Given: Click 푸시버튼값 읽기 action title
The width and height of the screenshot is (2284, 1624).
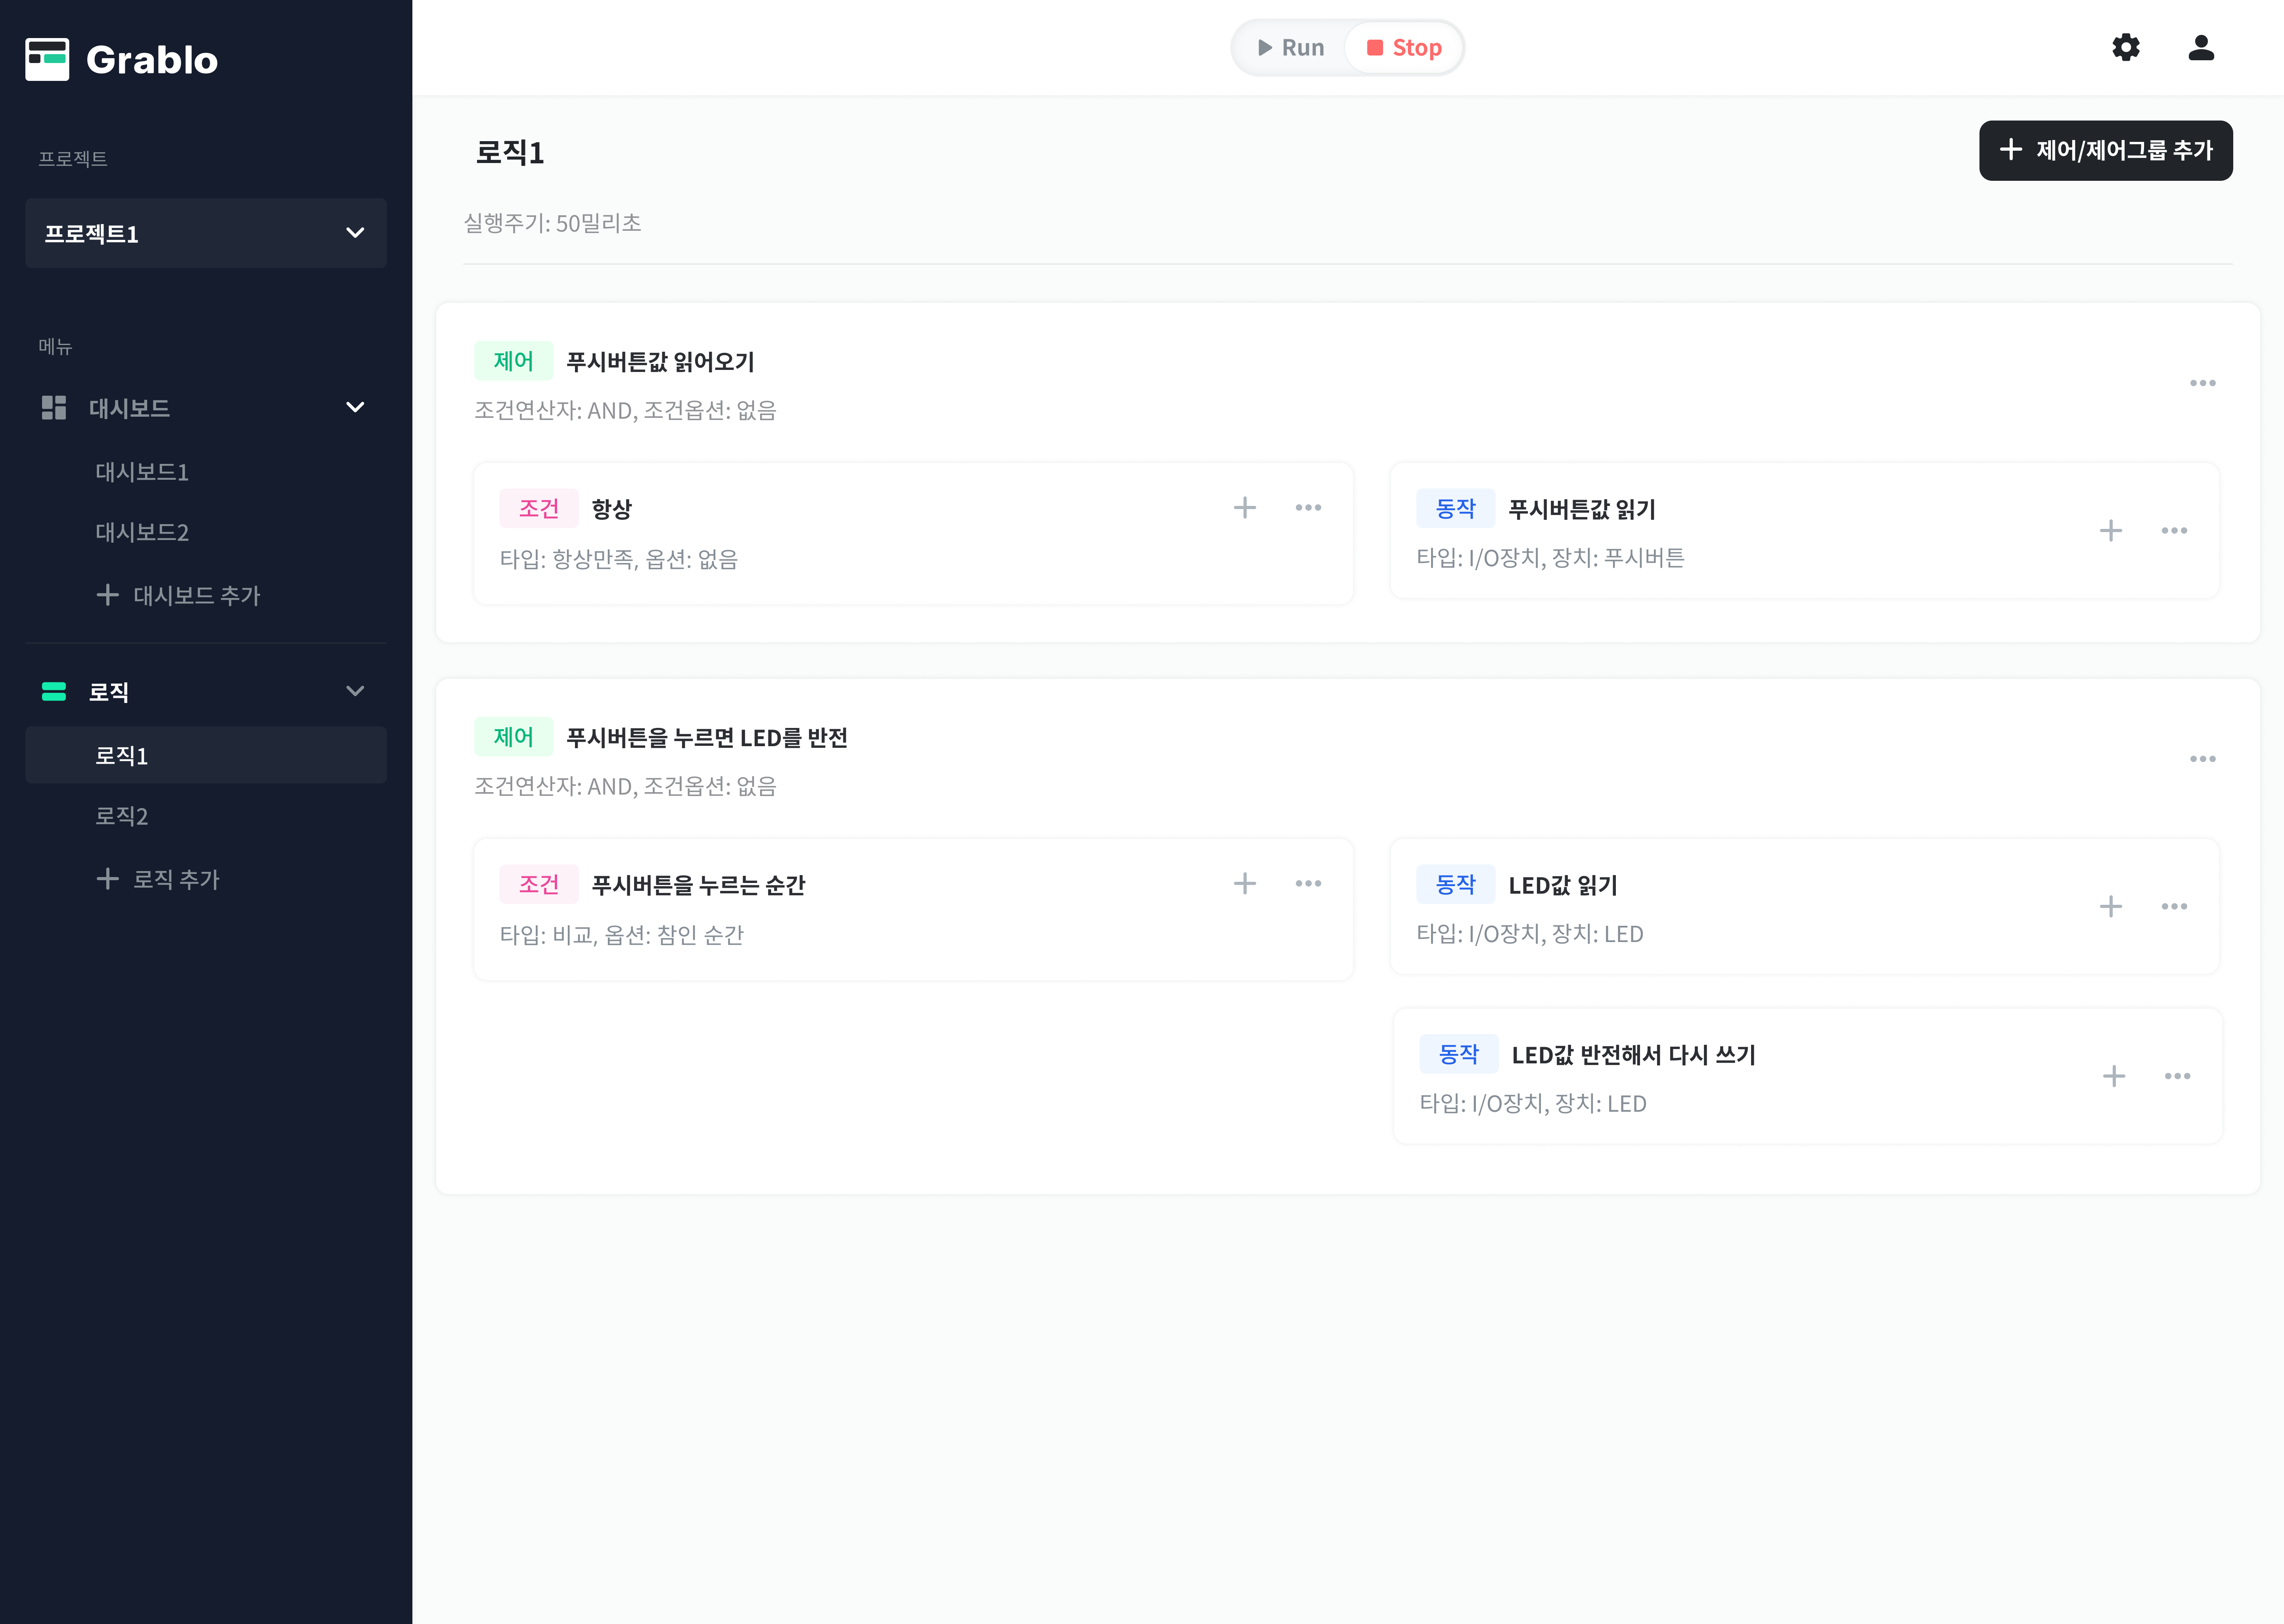Looking at the screenshot, I should click(x=1582, y=509).
